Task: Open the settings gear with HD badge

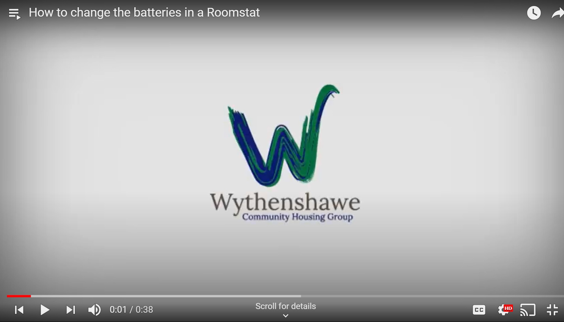Action: (504, 310)
